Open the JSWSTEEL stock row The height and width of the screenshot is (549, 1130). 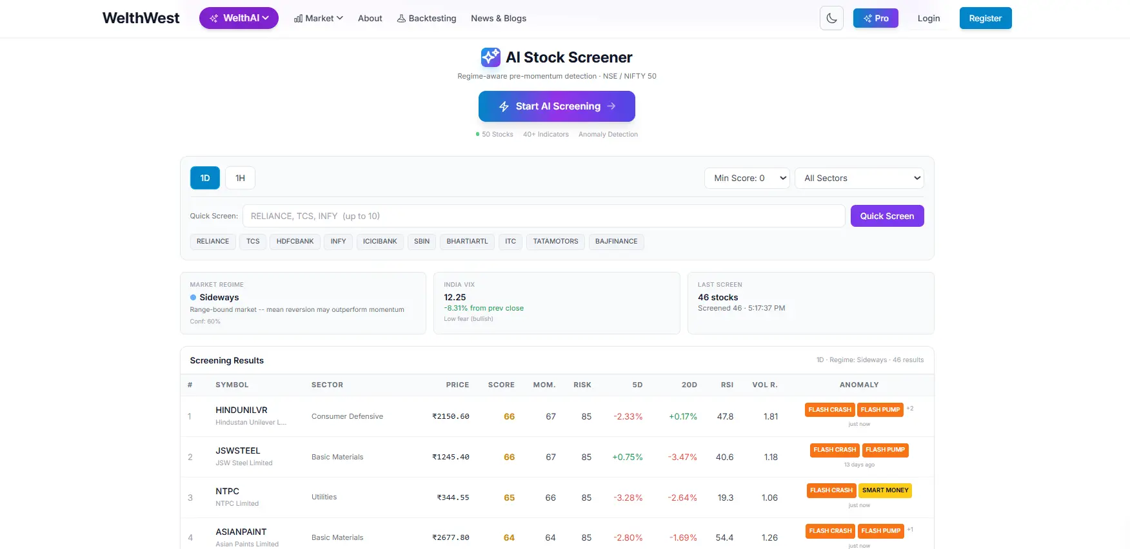point(557,457)
